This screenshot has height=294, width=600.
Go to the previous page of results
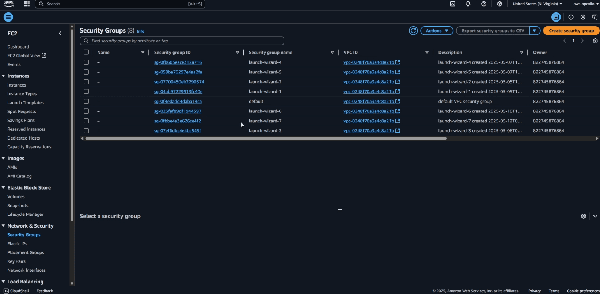click(x=565, y=41)
